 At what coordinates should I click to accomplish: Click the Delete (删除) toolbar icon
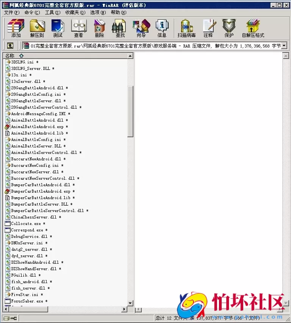[x=99, y=28]
